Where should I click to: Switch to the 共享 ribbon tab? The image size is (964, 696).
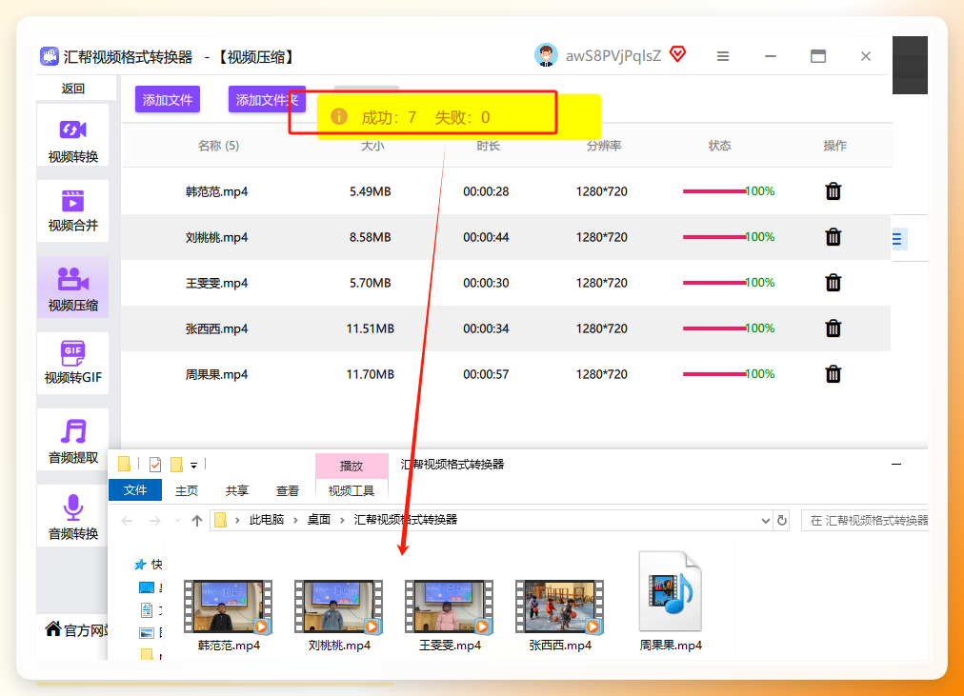(x=236, y=490)
